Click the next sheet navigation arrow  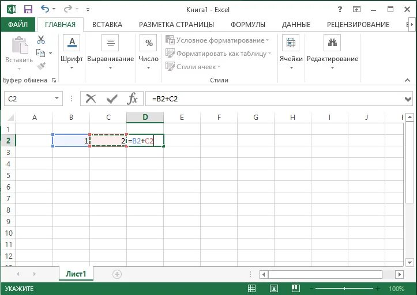point(34,274)
